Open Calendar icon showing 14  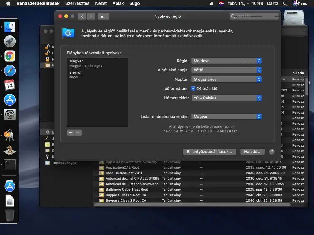click(x=10, y=85)
